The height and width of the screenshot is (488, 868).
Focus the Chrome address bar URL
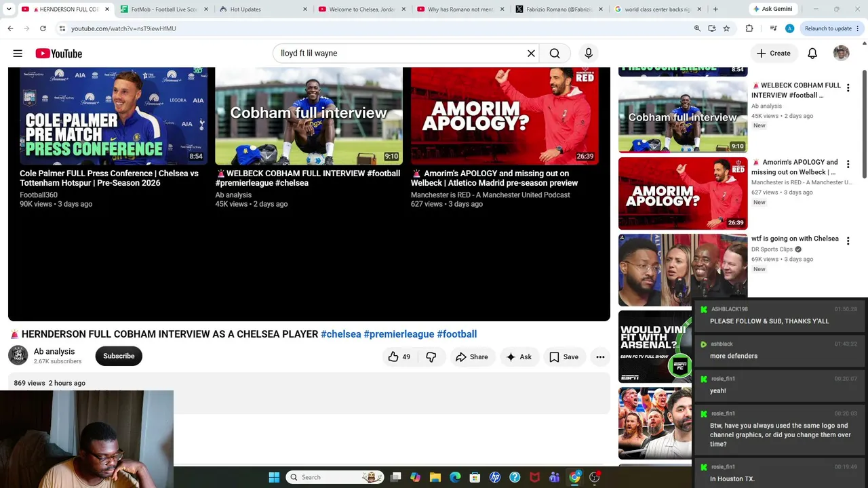point(123,28)
